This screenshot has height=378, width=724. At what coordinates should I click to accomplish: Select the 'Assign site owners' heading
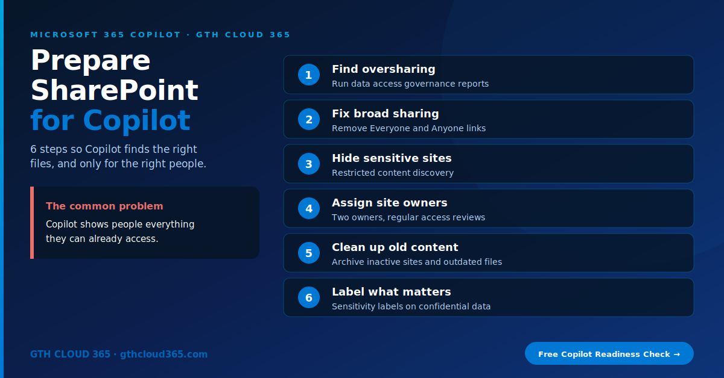(390, 203)
